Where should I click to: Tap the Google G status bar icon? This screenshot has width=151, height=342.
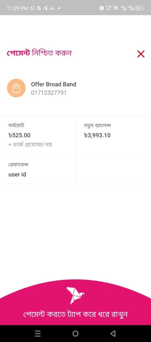point(39,8)
